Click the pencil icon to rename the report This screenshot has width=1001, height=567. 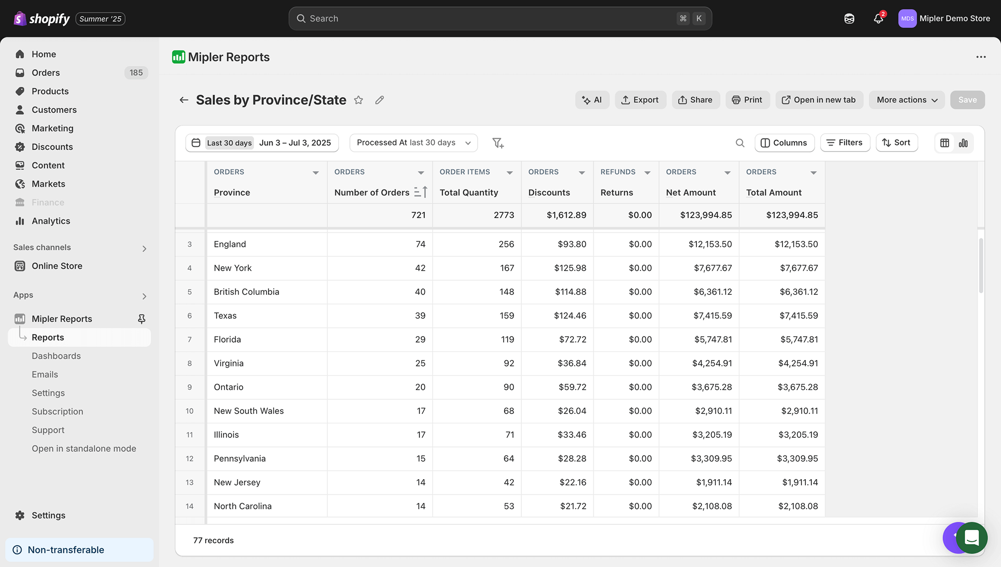(379, 100)
